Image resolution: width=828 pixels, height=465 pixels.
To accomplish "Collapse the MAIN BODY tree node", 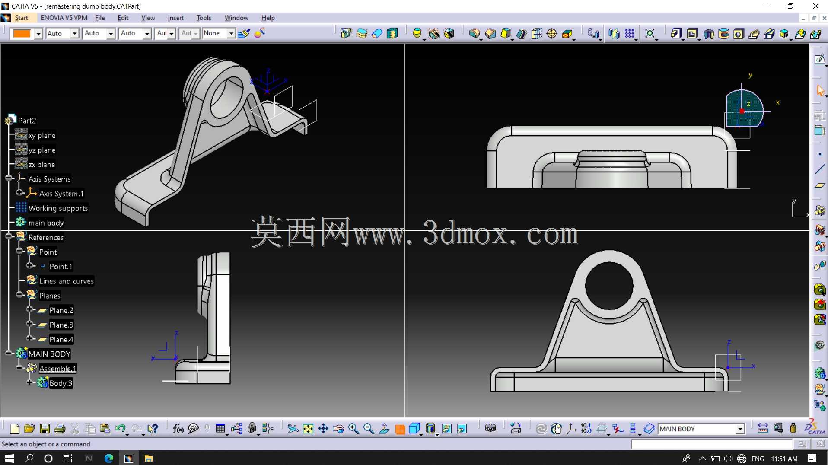I will (9, 353).
